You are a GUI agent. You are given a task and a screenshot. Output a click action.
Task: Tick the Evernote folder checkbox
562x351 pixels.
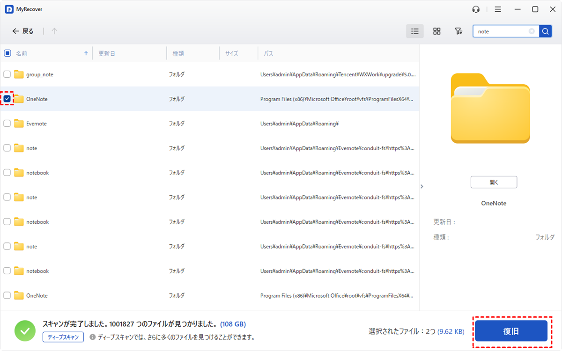(7, 124)
